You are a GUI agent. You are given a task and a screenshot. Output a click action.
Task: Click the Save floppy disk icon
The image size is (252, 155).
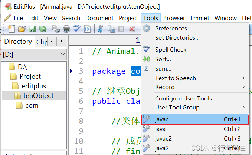(x=32, y=29)
